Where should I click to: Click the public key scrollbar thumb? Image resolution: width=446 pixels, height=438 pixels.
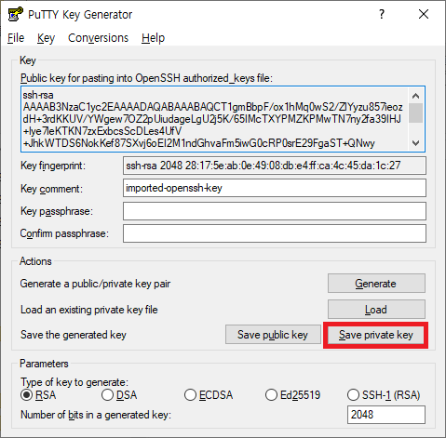coord(416,113)
